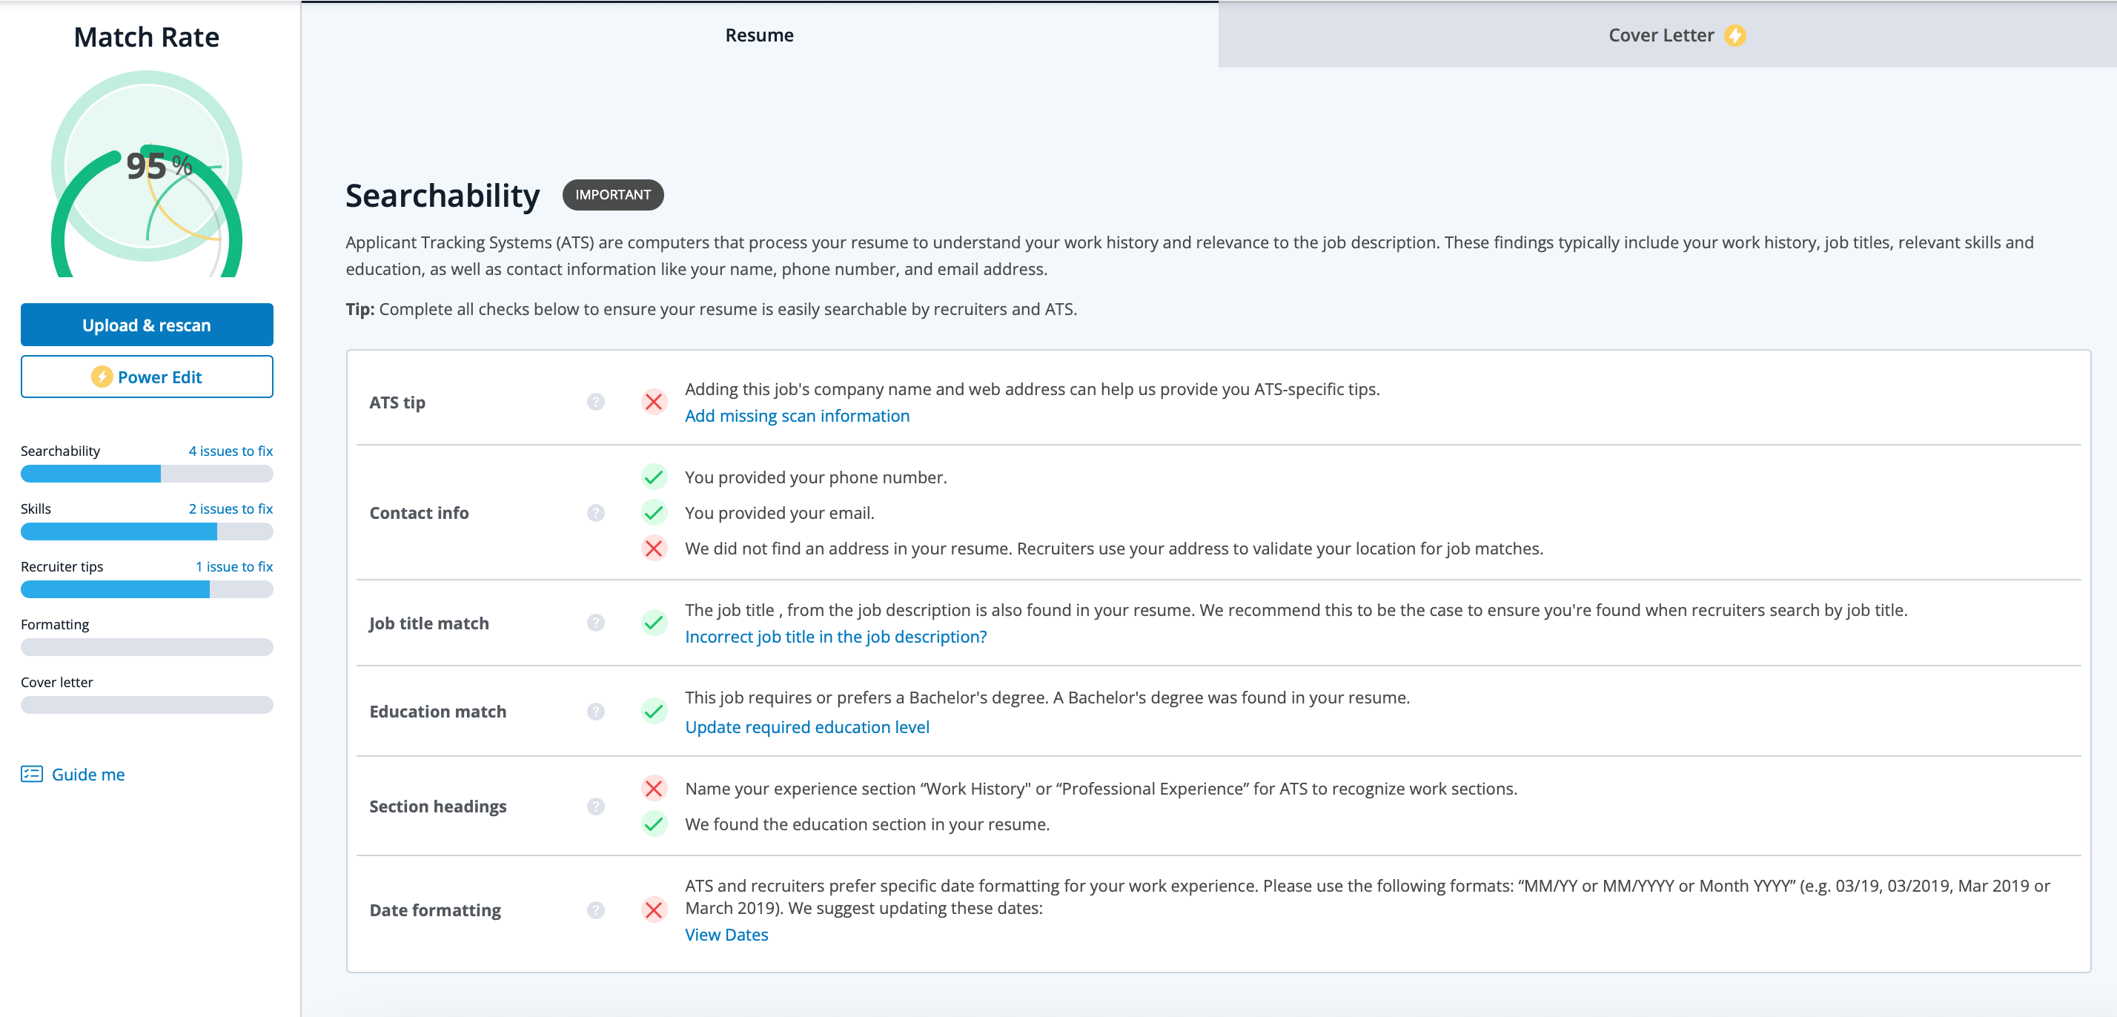Switch to the Resume tab
Viewport: 2117px width, 1017px height.
click(758, 36)
